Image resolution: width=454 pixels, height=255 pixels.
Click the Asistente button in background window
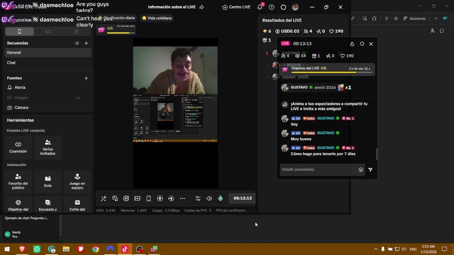(x=415, y=18)
